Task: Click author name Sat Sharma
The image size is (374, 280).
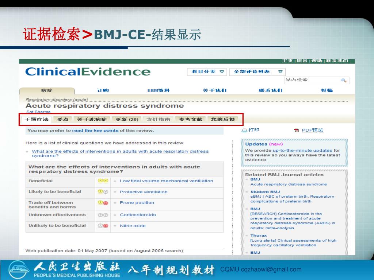Action: coord(38,112)
